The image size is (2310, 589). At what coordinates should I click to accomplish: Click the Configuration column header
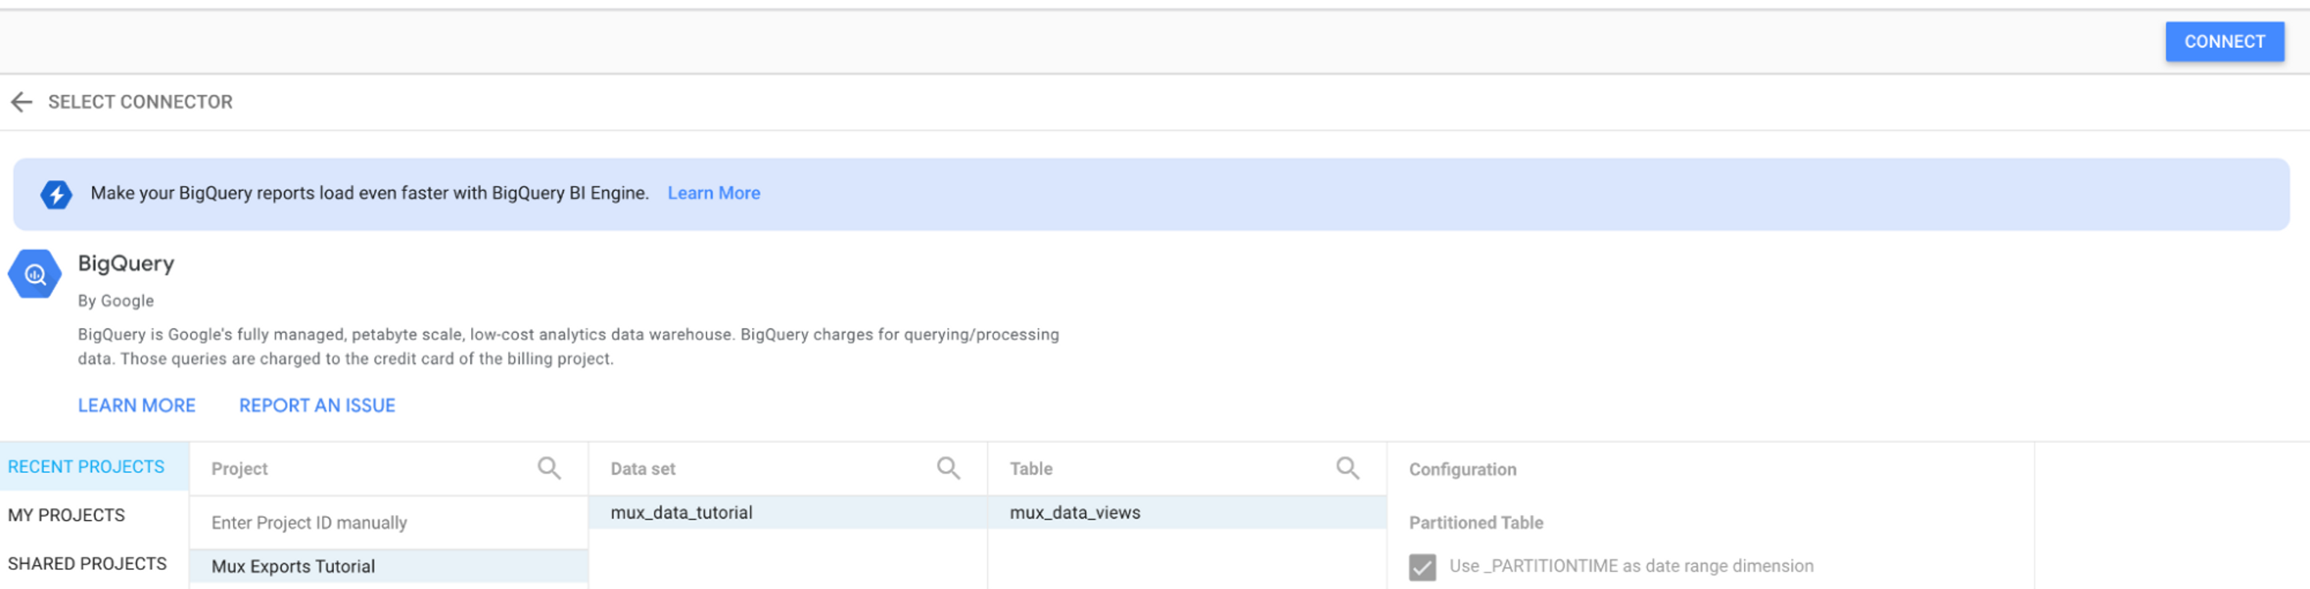(1462, 470)
